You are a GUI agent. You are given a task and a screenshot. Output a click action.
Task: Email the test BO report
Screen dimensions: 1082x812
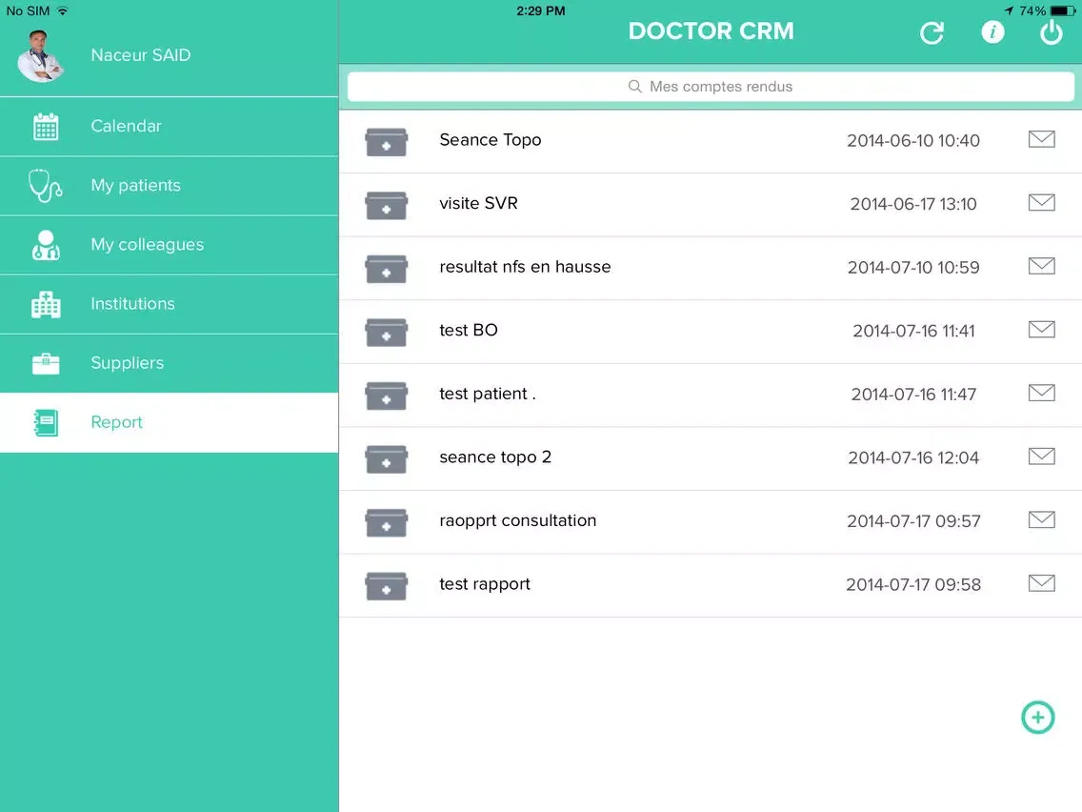click(x=1041, y=330)
